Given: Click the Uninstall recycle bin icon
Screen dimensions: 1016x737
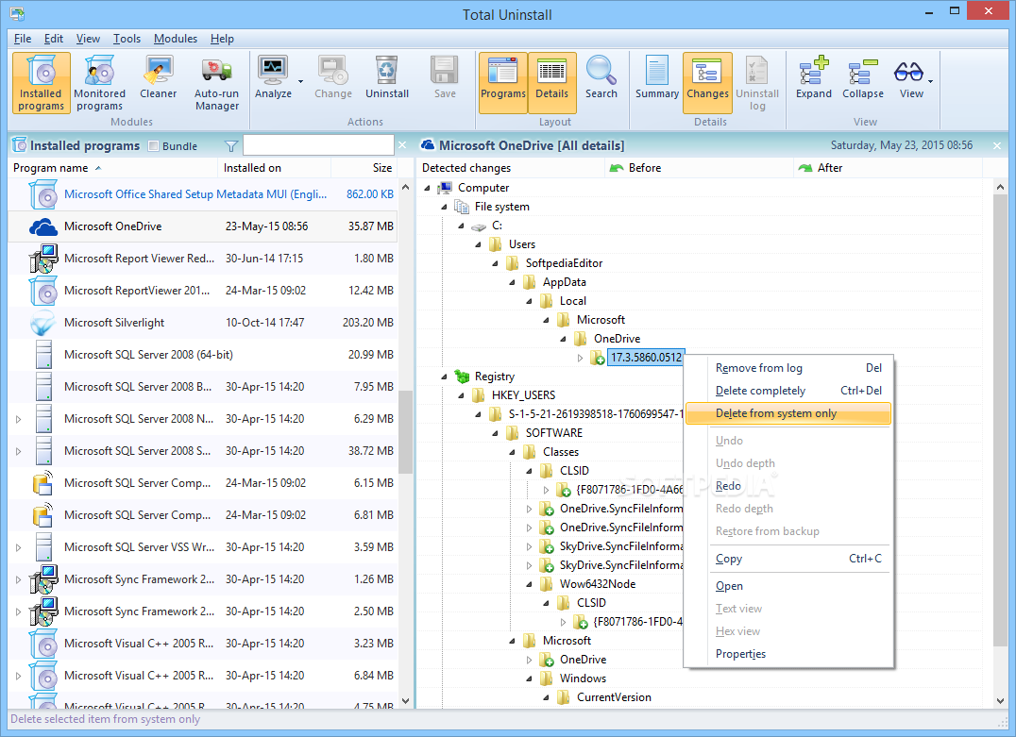Looking at the screenshot, I should pos(387,70).
